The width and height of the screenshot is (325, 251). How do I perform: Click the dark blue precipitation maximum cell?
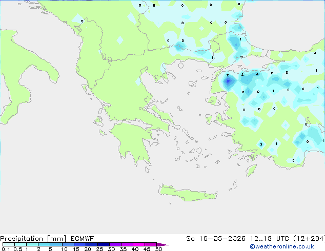[x=228, y=81]
